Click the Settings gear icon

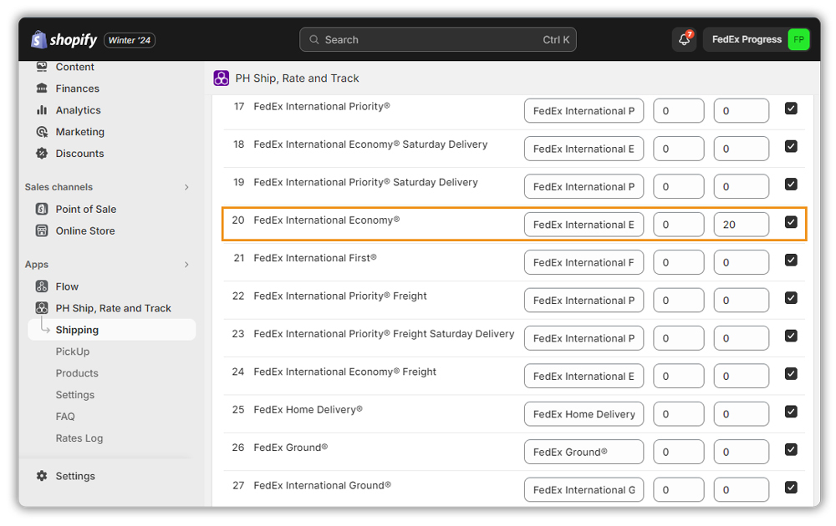pyautogui.click(x=42, y=476)
